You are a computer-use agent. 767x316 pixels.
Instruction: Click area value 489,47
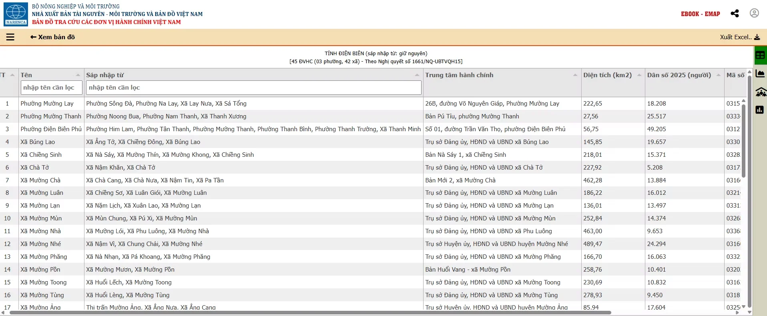point(592,244)
